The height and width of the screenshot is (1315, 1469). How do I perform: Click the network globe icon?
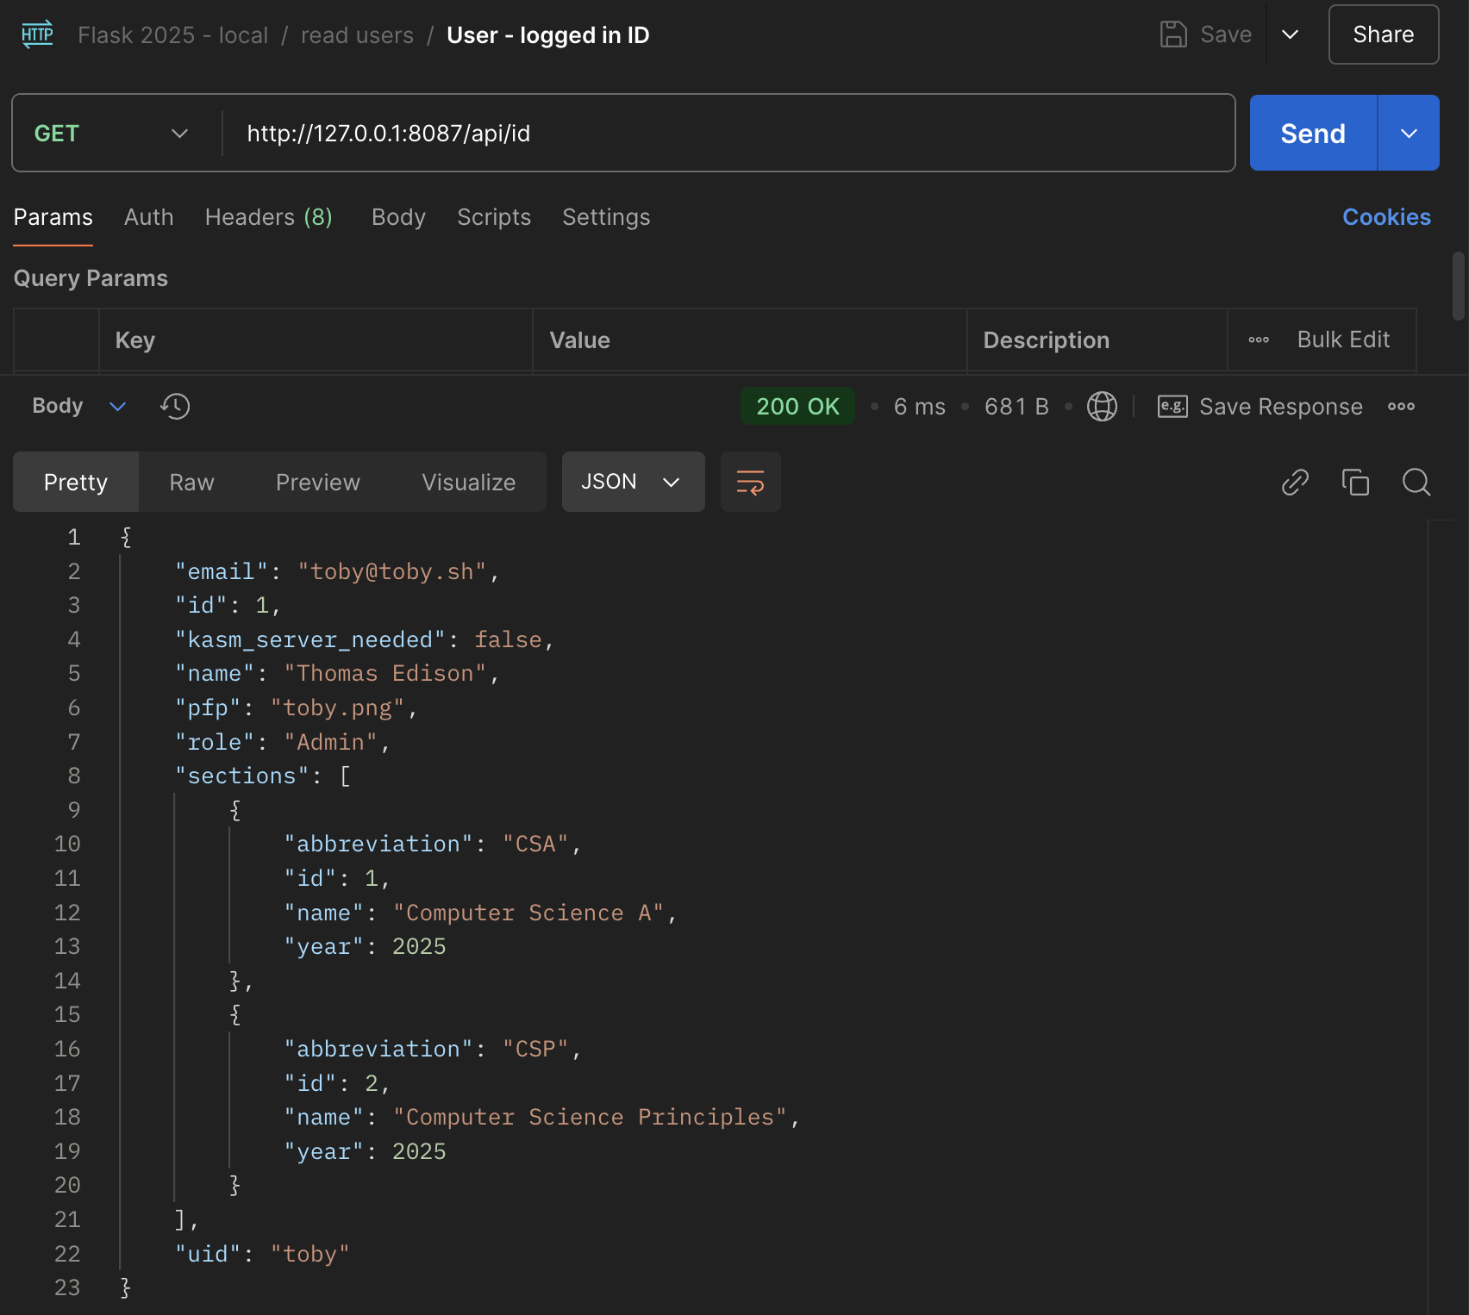tap(1102, 406)
